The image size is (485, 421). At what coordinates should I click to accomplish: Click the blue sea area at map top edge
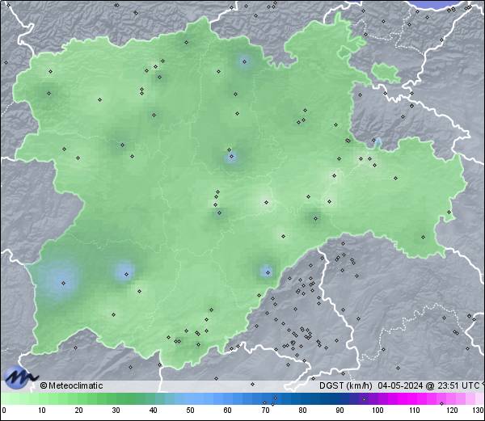point(436,4)
